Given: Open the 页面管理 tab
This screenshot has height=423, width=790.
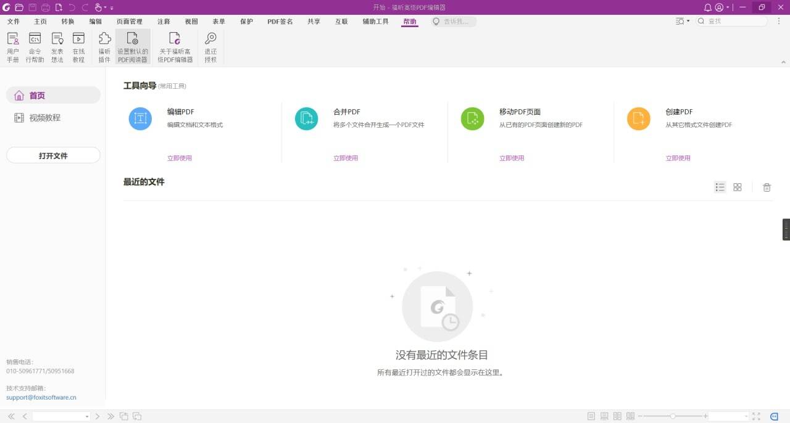Looking at the screenshot, I should 130,21.
